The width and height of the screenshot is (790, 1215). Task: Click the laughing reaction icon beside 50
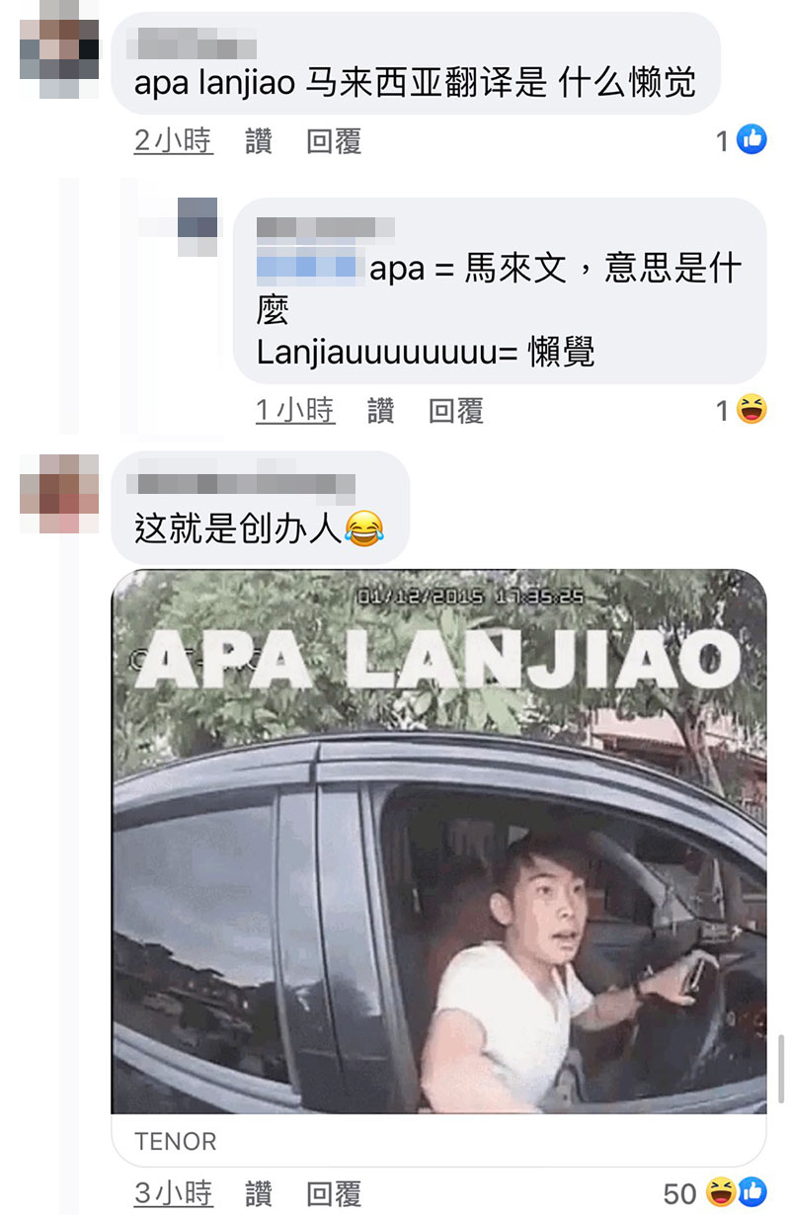tap(720, 1193)
